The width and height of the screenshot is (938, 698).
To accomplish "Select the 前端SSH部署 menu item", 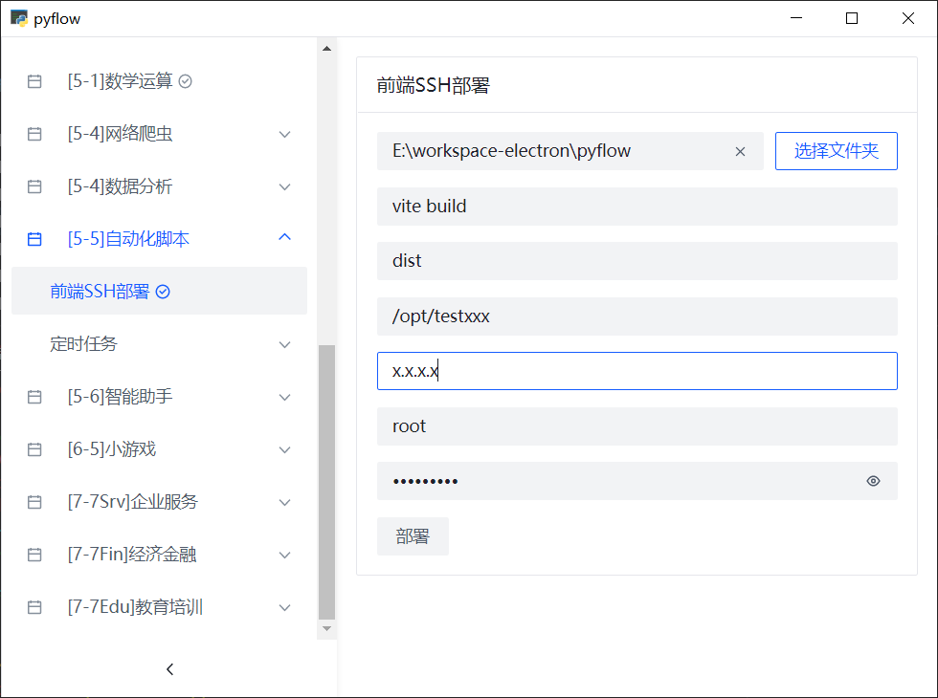I will point(100,292).
